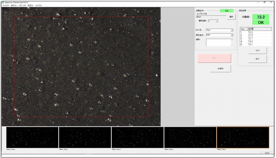The height and width of the screenshot is (158, 276).
Task: Select the Black_Test_1 thumbnail
Action: coord(32,137)
